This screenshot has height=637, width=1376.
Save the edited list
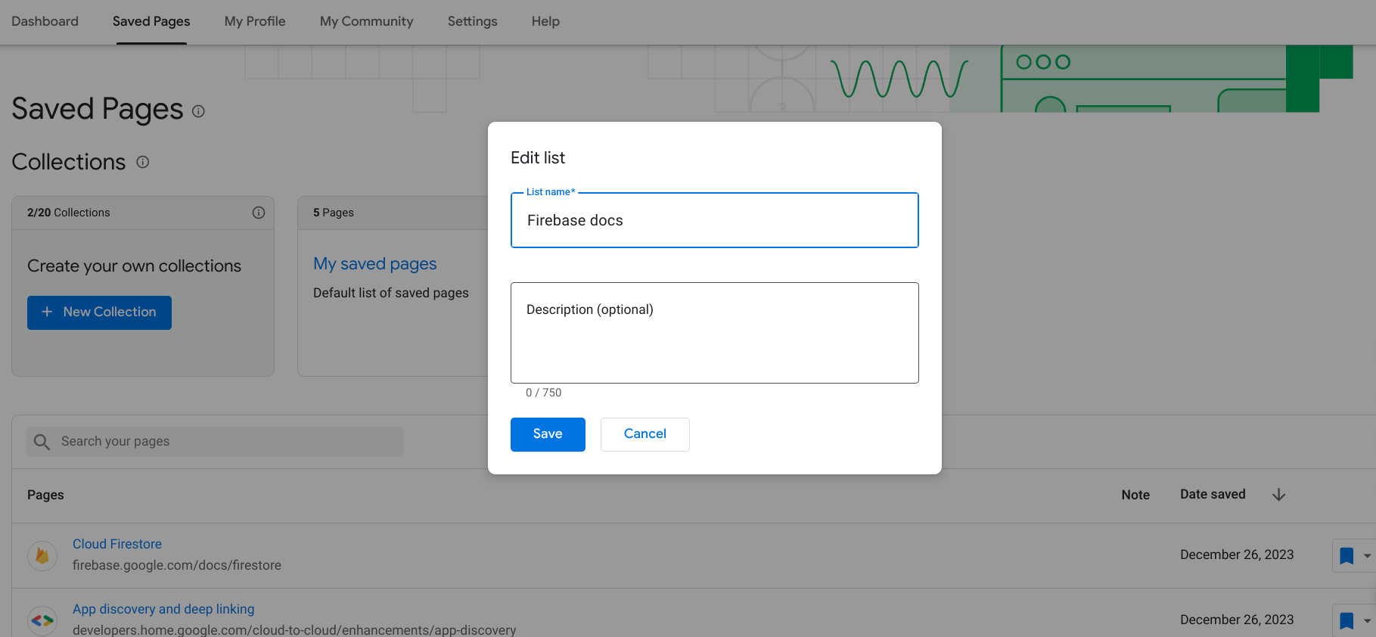point(548,434)
